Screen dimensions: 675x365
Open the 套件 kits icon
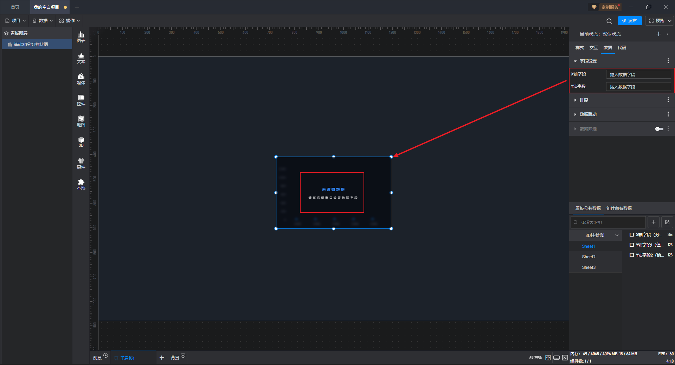click(81, 163)
